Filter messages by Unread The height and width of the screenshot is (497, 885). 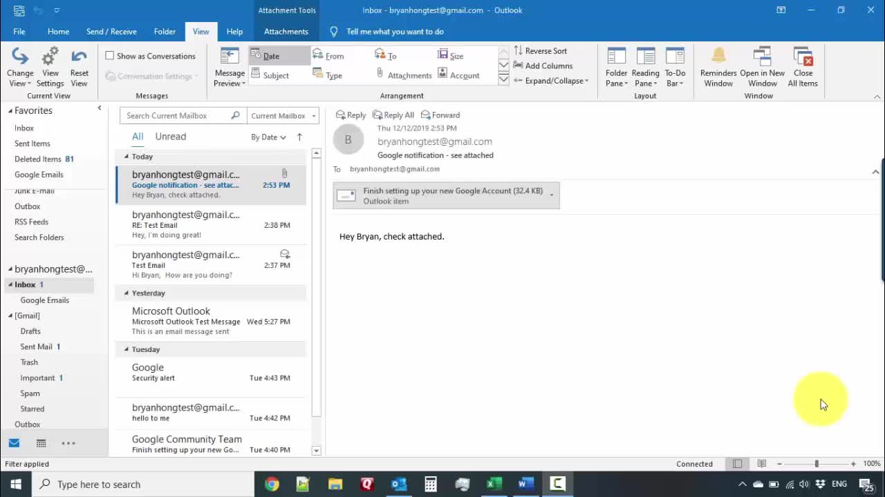click(x=170, y=137)
